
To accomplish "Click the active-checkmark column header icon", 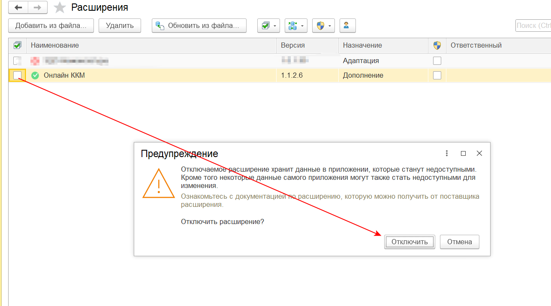I will [x=17, y=45].
